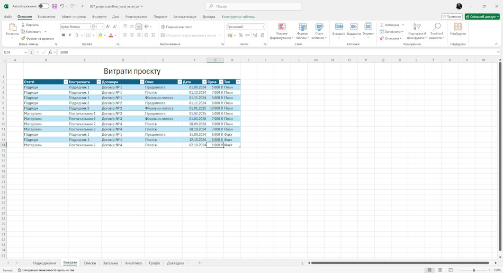Screen dimensions: 503x273
Task: Click the Заповнити fill button
Action: (391, 31)
